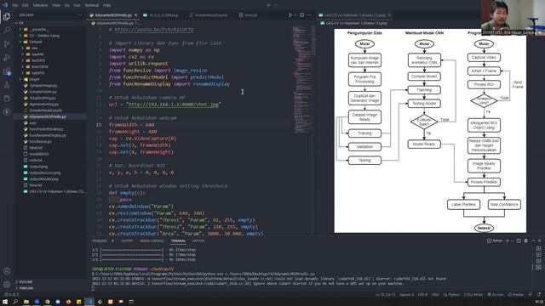545x306 pixels.
Task: Expand the __pycache__ folder
Action: tap(38, 30)
